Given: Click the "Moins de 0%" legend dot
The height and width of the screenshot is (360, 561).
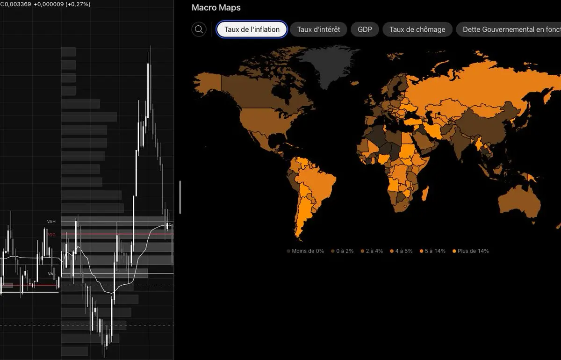Looking at the screenshot, I should pyautogui.click(x=289, y=251).
